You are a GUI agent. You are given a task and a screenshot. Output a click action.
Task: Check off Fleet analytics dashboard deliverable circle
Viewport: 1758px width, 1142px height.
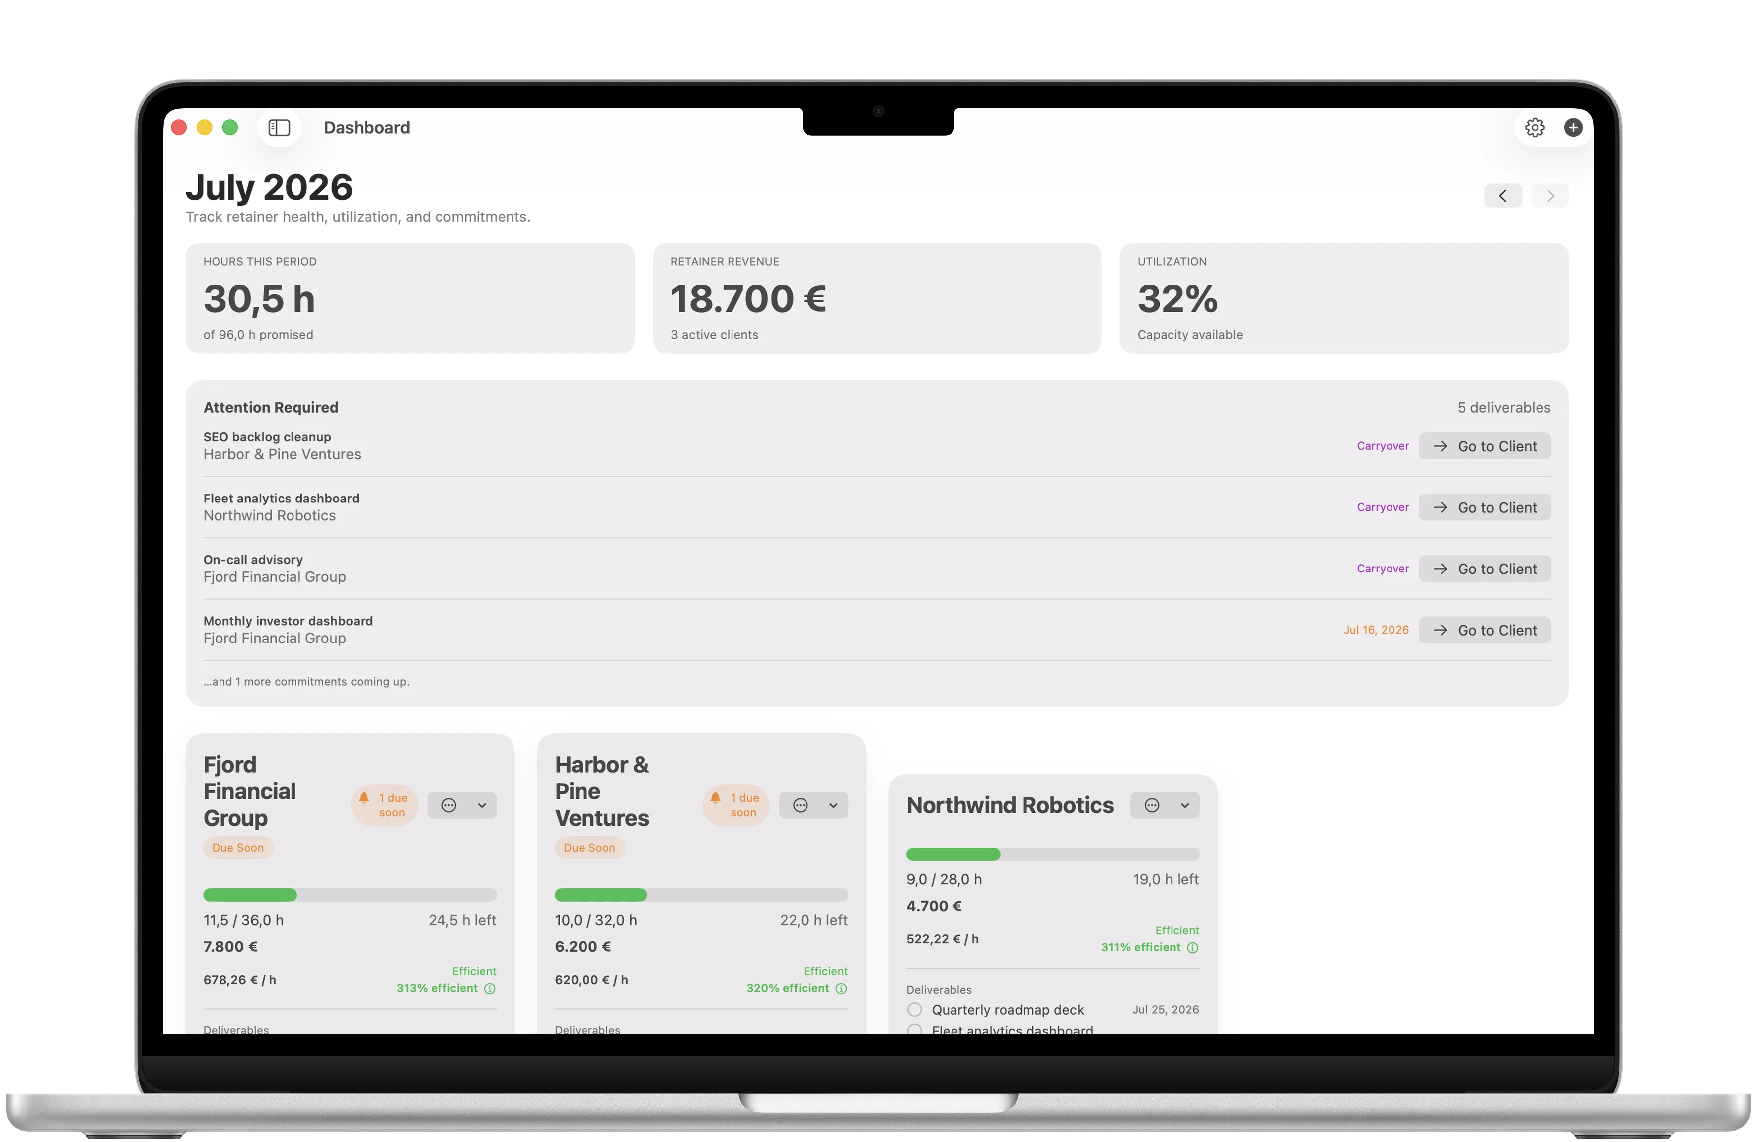pos(914,1029)
